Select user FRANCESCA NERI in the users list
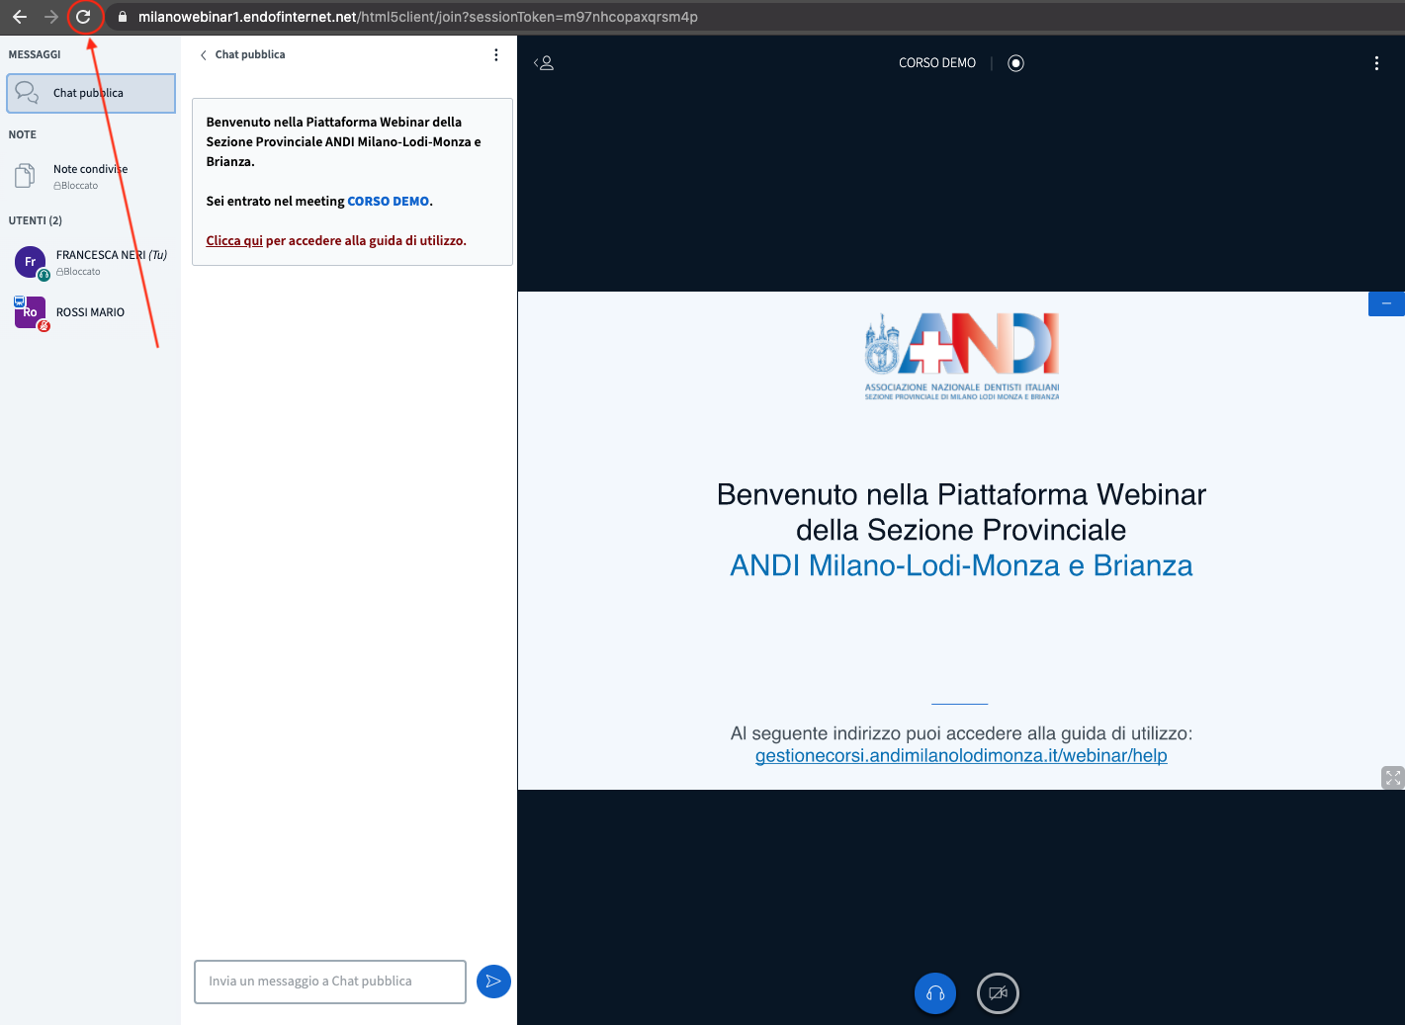Image resolution: width=1405 pixels, height=1025 pixels. tap(91, 262)
